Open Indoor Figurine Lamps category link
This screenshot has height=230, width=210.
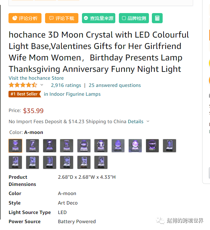tap(72, 94)
